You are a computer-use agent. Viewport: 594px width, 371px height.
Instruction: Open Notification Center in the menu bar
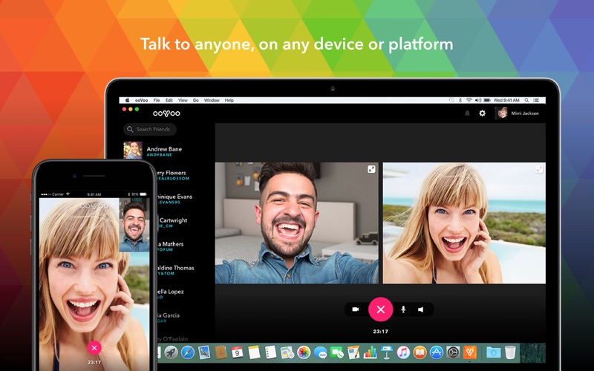click(x=536, y=100)
